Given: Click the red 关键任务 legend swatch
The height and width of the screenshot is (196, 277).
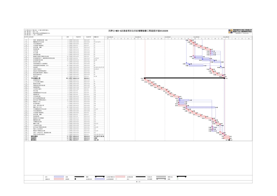Looking at the screenshot, I should coord(59,179).
